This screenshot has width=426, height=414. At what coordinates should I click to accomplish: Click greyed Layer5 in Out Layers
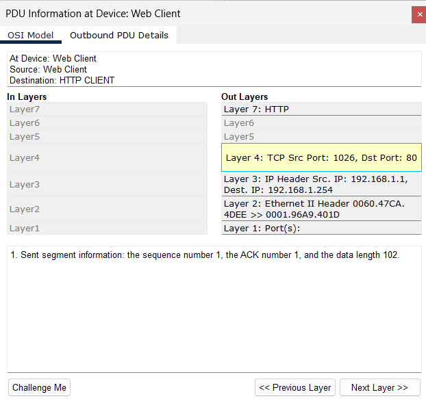[x=321, y=137]
